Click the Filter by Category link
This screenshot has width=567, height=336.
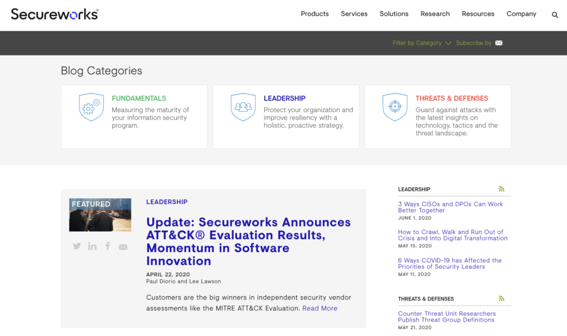417,43
